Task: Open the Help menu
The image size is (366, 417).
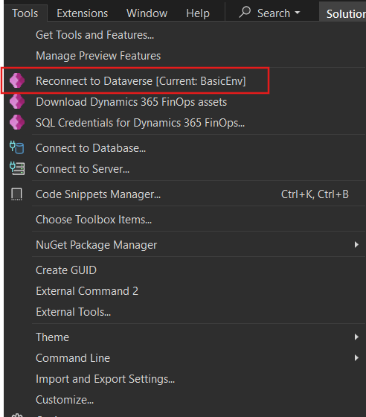Action: pos(198,13)
